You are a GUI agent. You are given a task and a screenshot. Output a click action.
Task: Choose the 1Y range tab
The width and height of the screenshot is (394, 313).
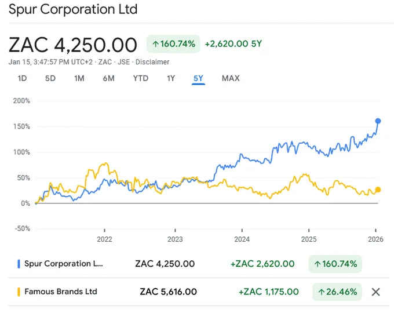tap(171, 78)
